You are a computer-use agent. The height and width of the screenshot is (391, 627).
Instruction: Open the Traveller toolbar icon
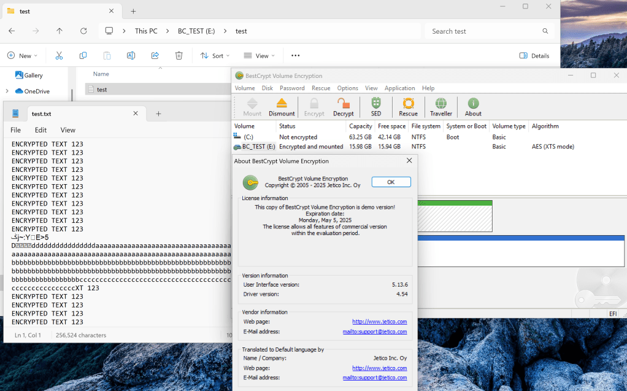[440, 106]
